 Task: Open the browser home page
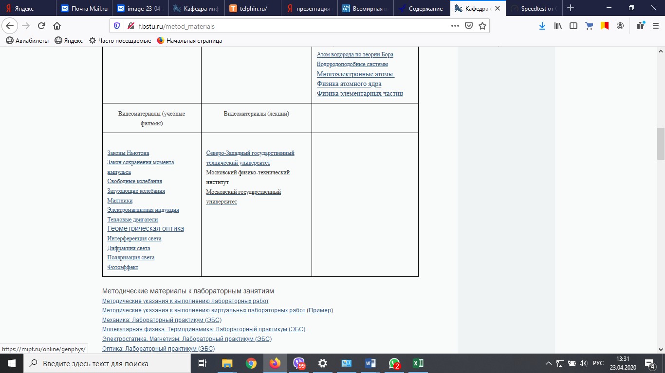[57, 26]
